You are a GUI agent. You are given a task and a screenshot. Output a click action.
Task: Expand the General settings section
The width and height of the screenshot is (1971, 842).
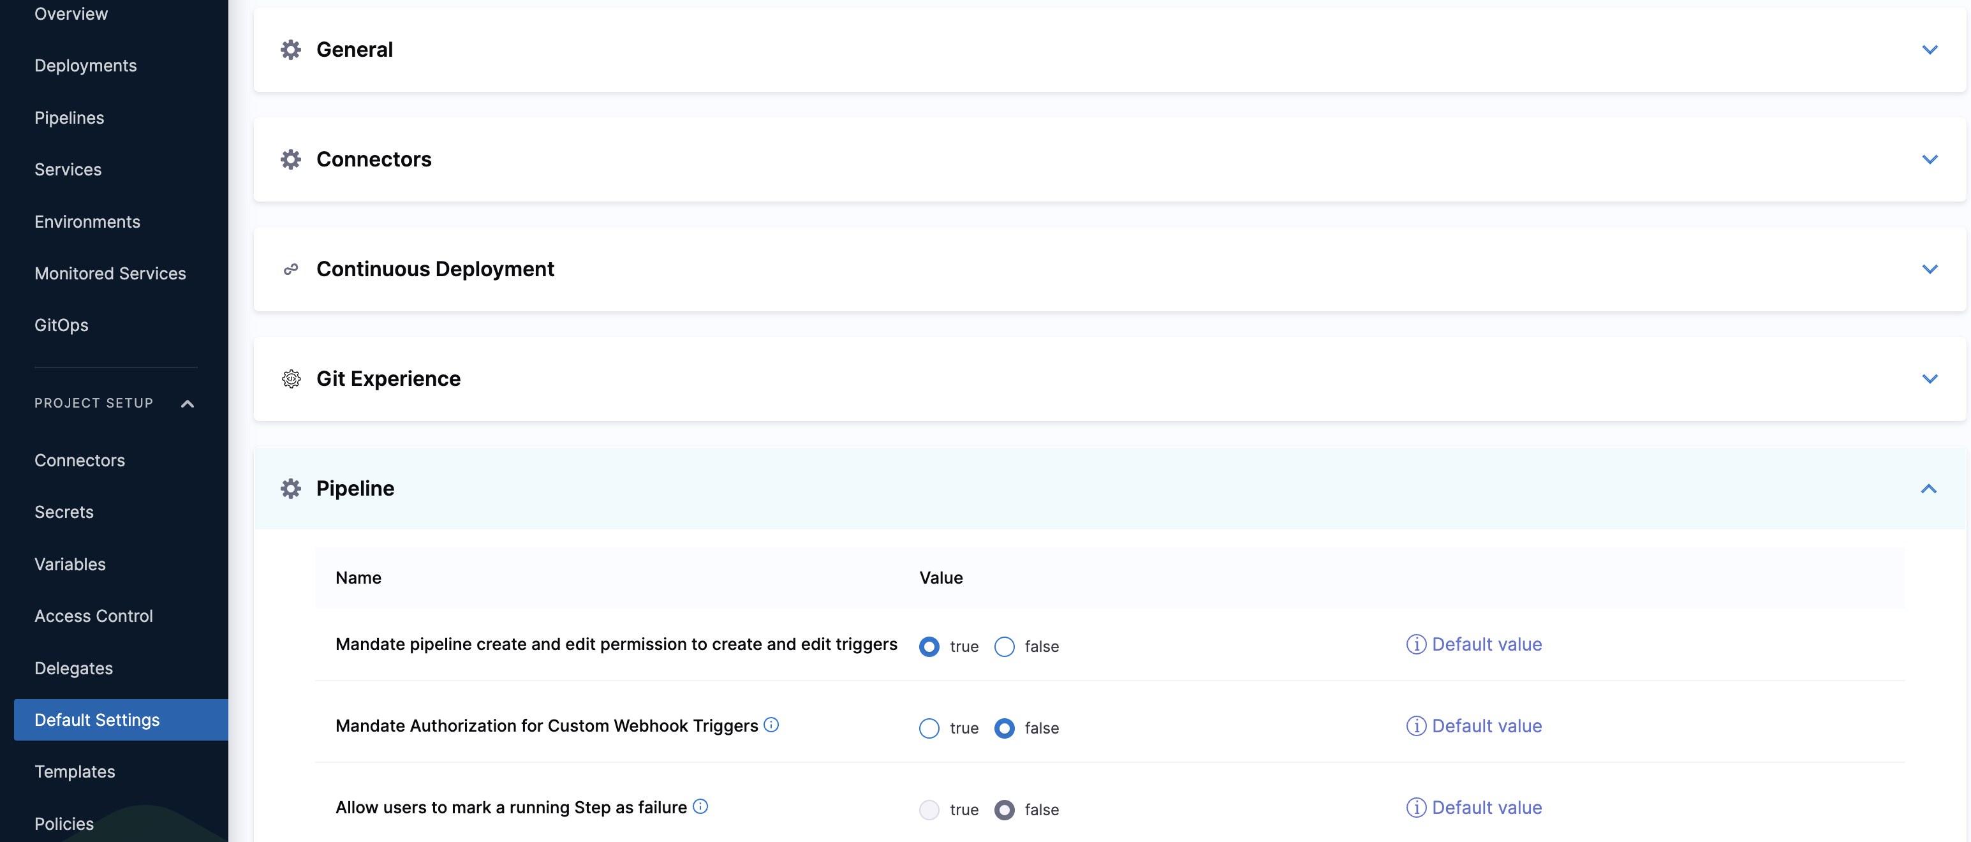(x=1929, y=50)
